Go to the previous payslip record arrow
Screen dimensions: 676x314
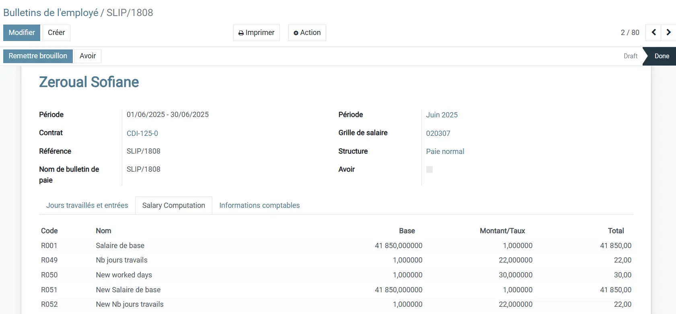tap(653, 33)
